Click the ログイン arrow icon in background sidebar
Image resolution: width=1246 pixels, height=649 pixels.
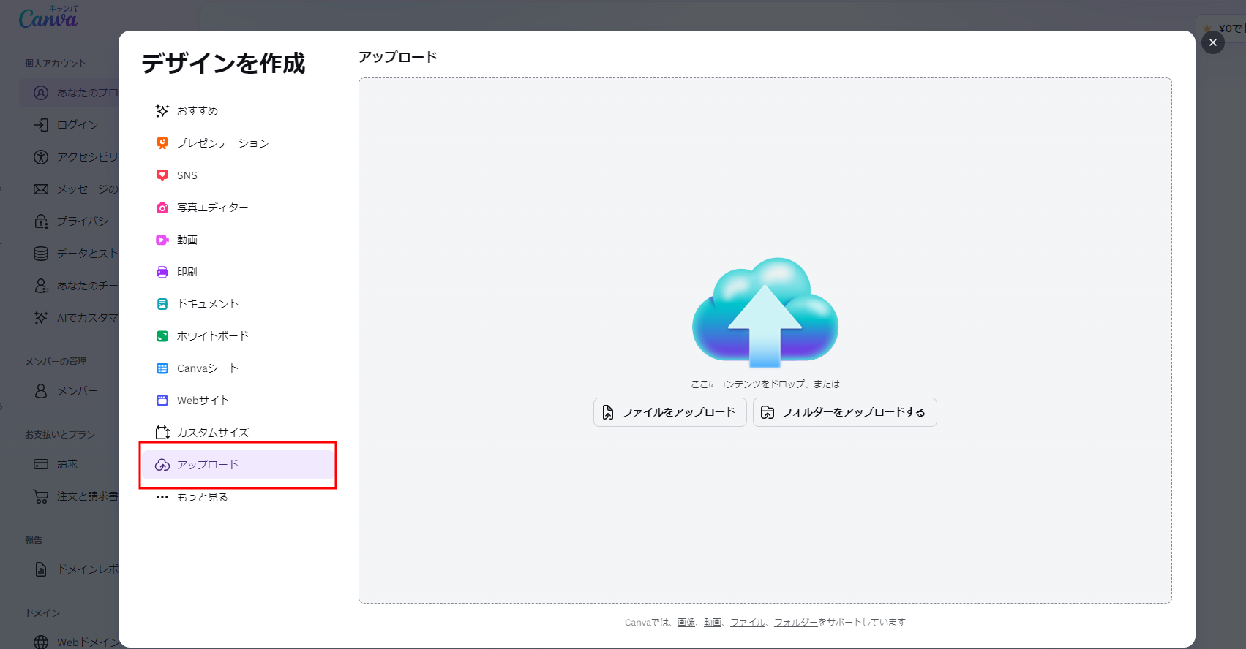coord(41,125)
